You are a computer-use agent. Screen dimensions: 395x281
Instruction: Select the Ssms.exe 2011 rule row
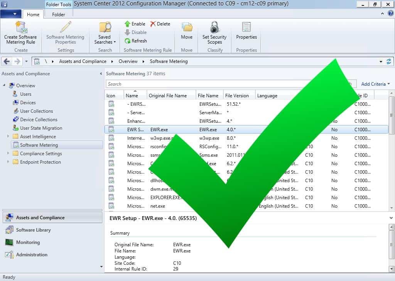pos(246,155)
